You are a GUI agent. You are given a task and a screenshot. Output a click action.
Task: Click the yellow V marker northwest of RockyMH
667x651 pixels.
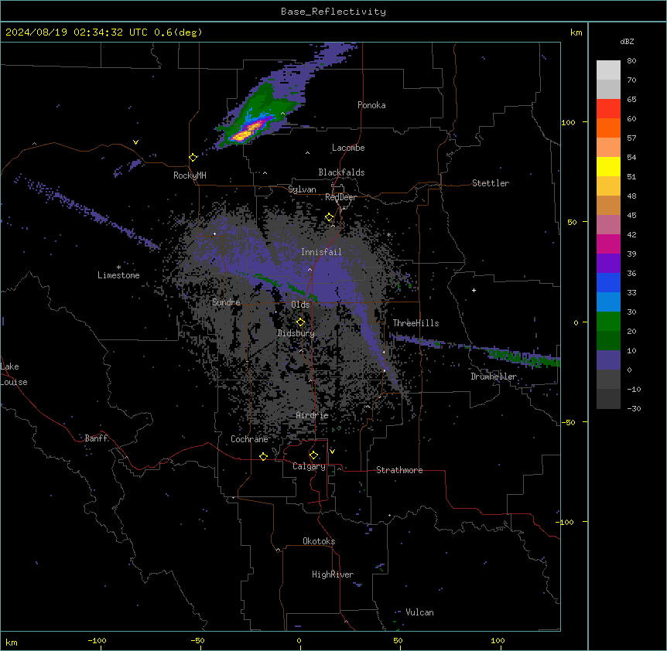(135, 142)
